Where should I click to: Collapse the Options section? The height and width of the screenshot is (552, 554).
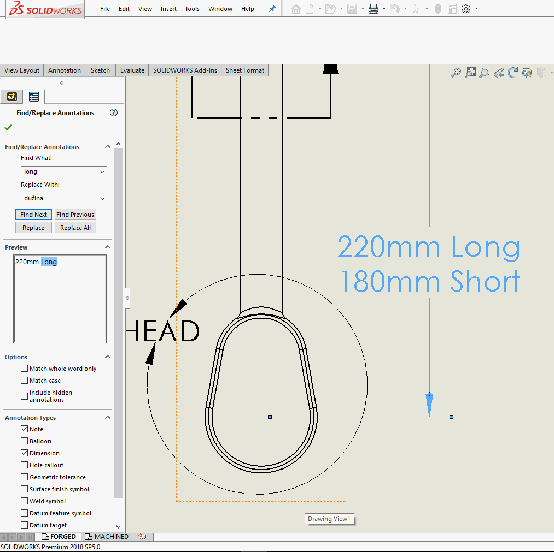pyautogui.click(x=108, y=357)
